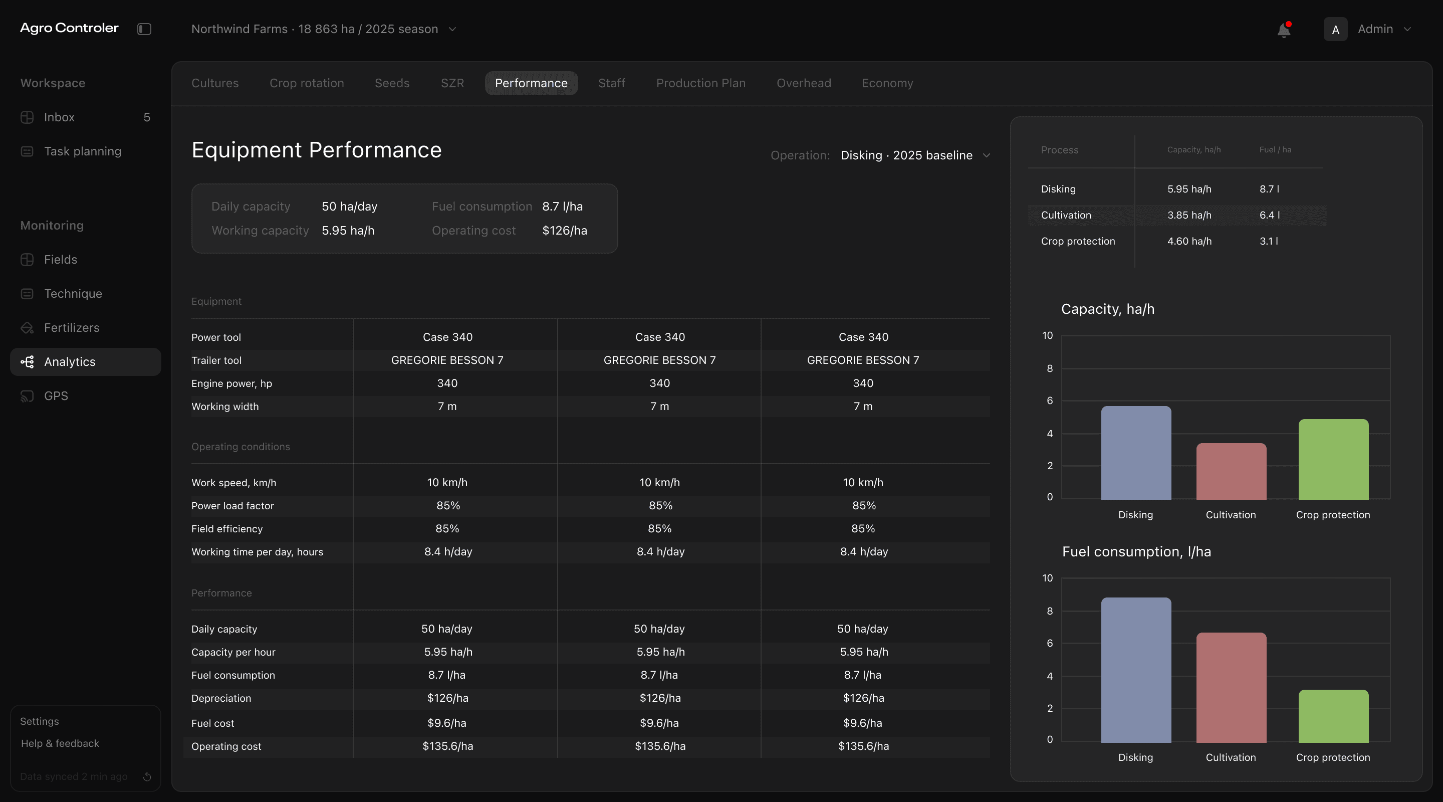Click the 3.1 l fuel value

pyautogui.click(x=1269, y=242)
